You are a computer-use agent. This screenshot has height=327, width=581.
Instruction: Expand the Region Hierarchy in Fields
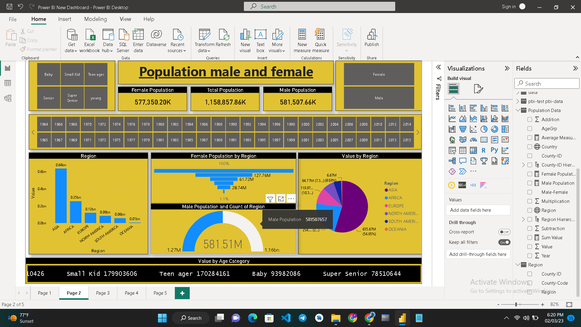coord(523,219)
